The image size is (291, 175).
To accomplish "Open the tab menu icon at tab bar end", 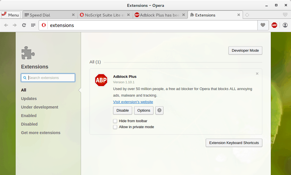I will tap(285, 15).
